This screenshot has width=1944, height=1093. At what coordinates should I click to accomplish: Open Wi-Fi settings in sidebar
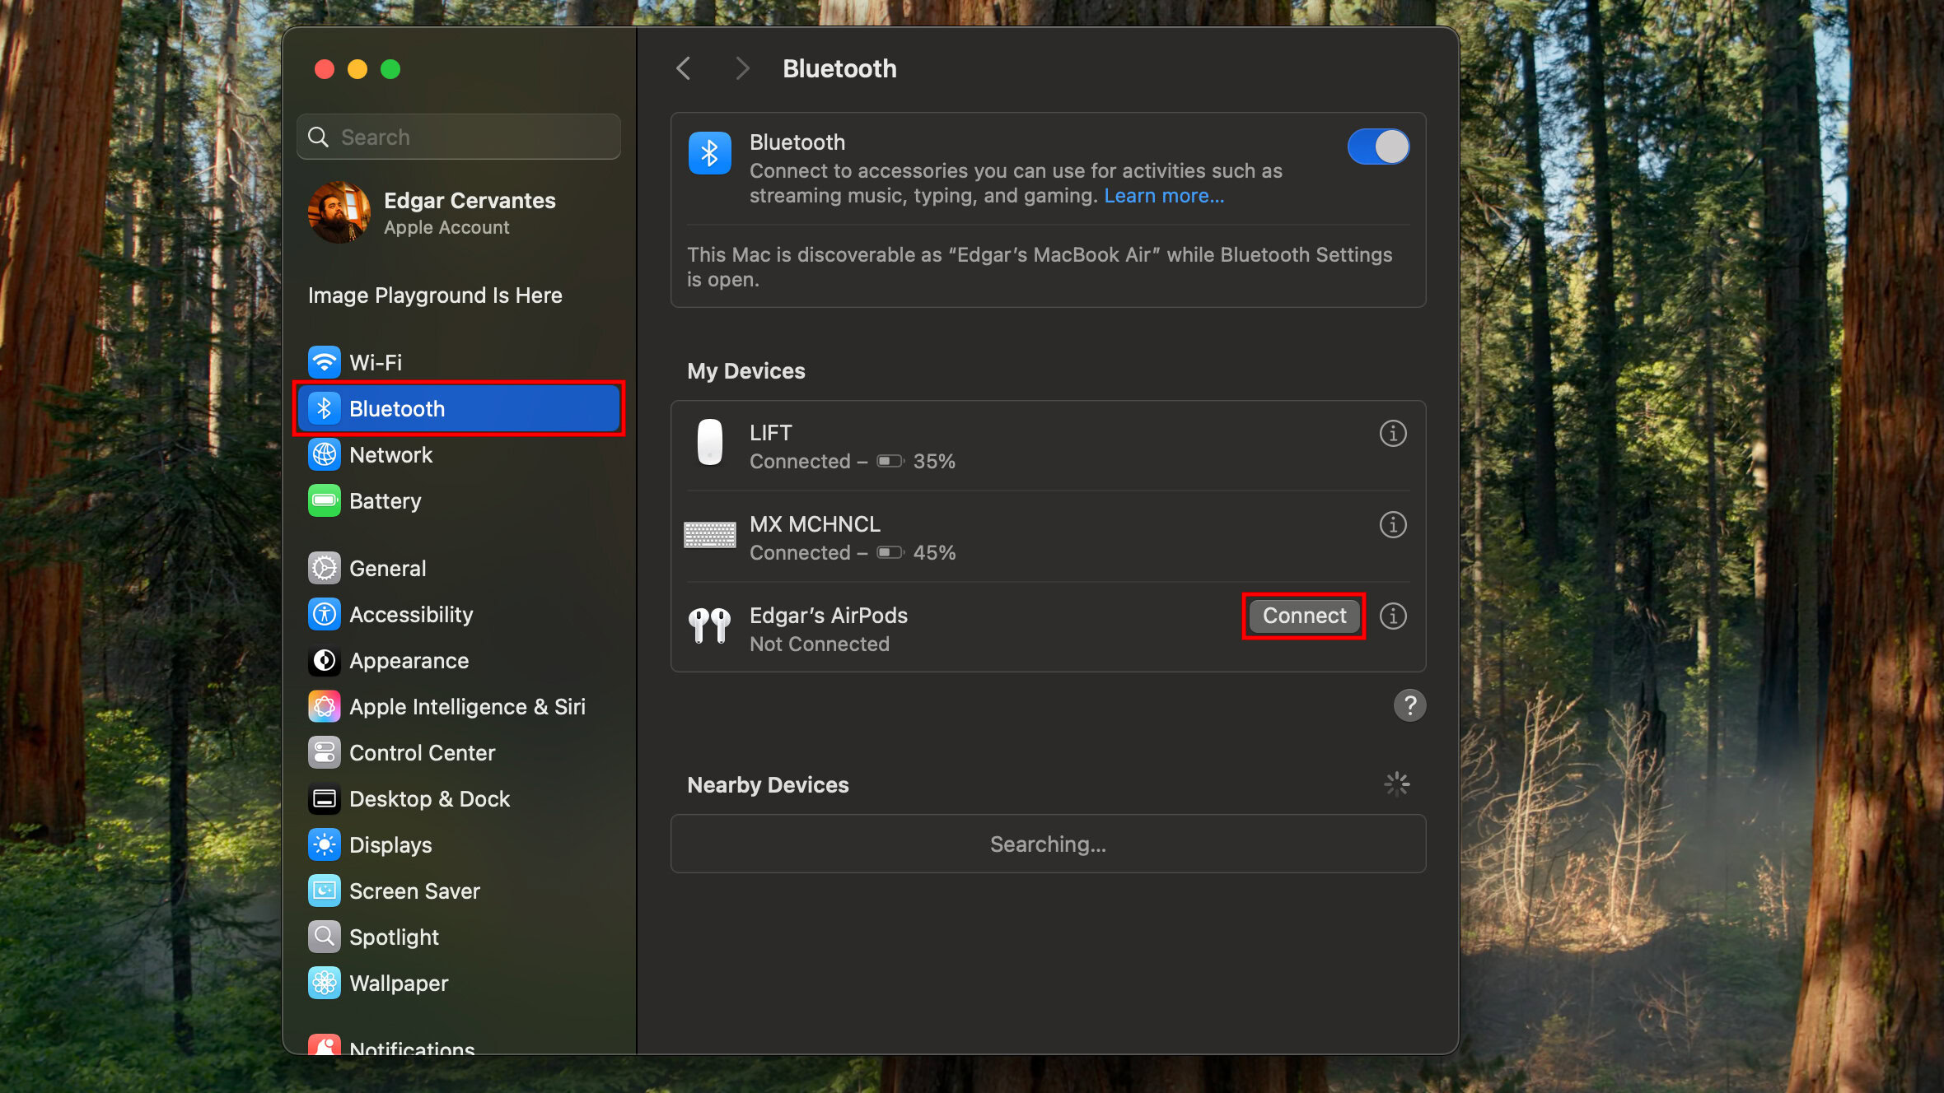(x=376, y=362)
